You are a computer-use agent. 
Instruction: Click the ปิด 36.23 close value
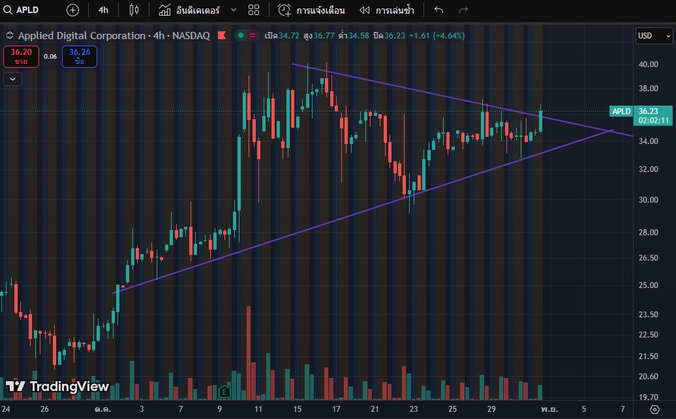coord(389,35)
